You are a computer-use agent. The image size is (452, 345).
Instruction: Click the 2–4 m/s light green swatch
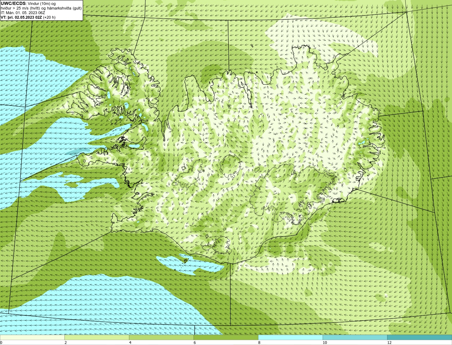point(97,338)
